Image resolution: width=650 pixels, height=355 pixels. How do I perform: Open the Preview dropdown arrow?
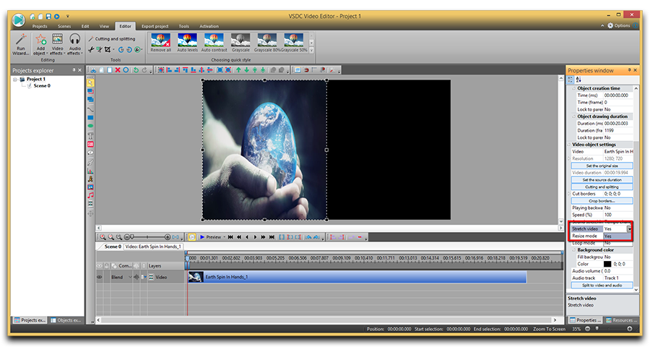(x=225, y=237)
